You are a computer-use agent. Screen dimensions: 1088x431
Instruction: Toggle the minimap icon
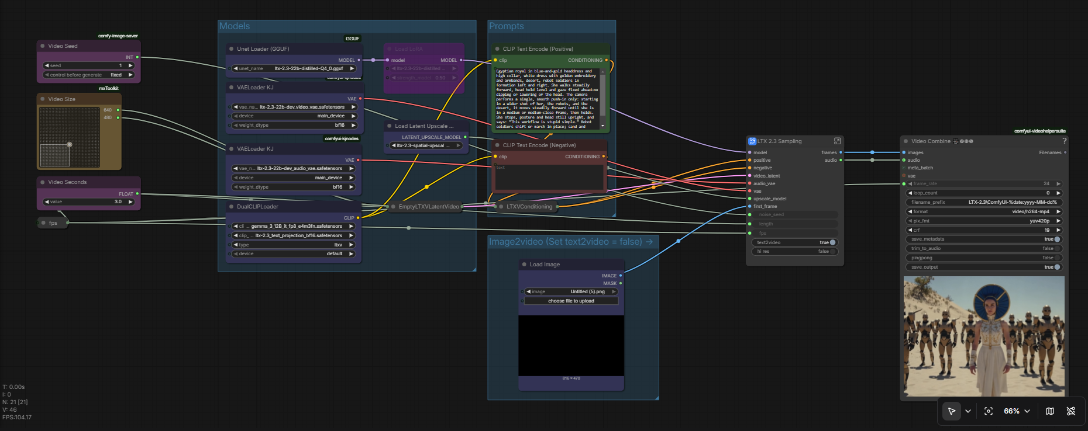[1050, 411]
